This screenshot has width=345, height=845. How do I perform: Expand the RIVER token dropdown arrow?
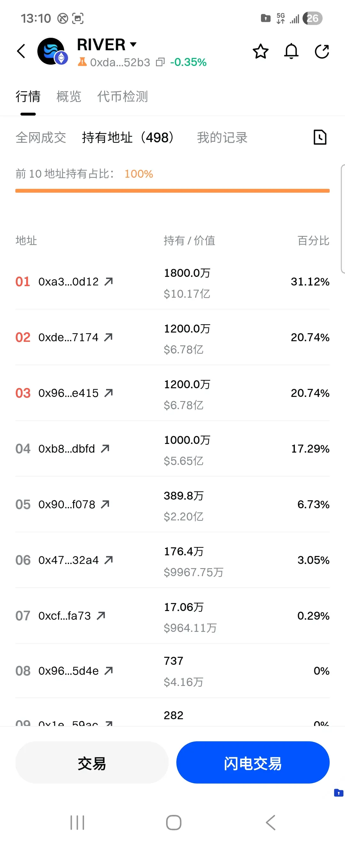pos(133,44)
